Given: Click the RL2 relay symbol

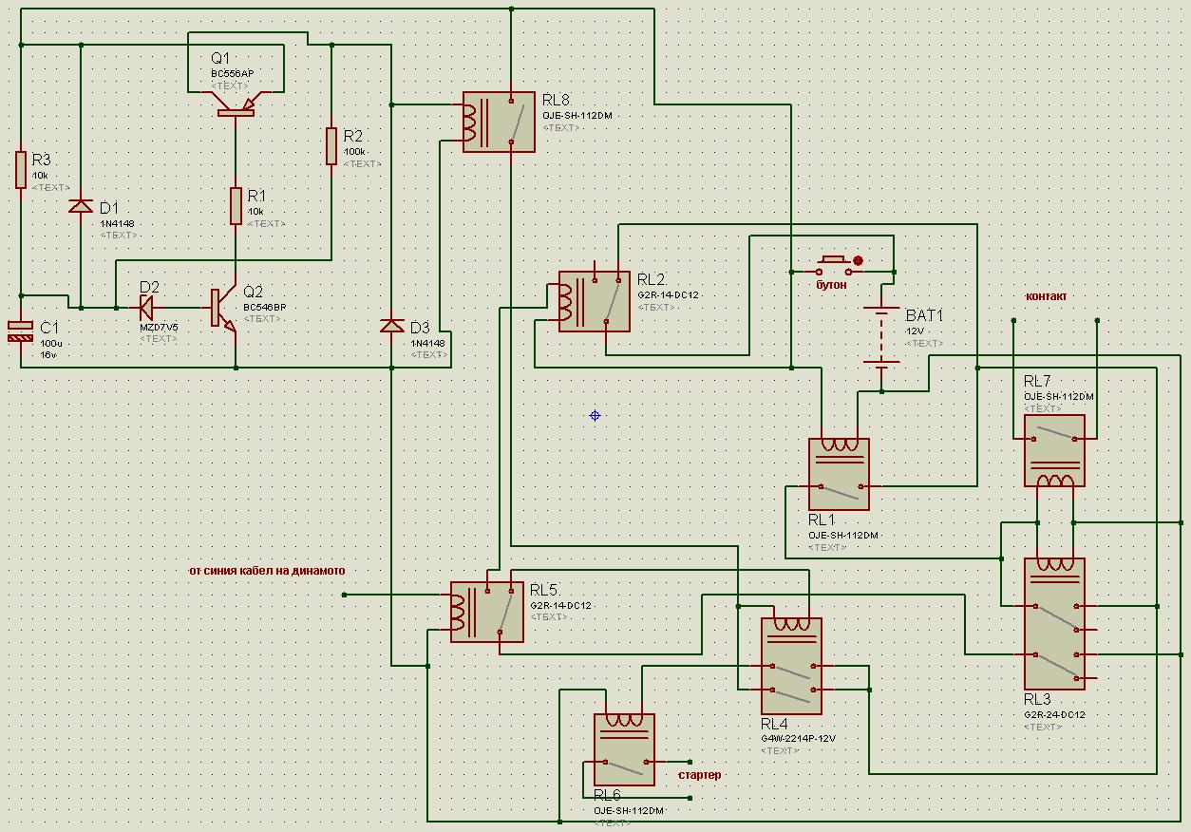Looking at the screenshot, I should click(x=594, y=302).
